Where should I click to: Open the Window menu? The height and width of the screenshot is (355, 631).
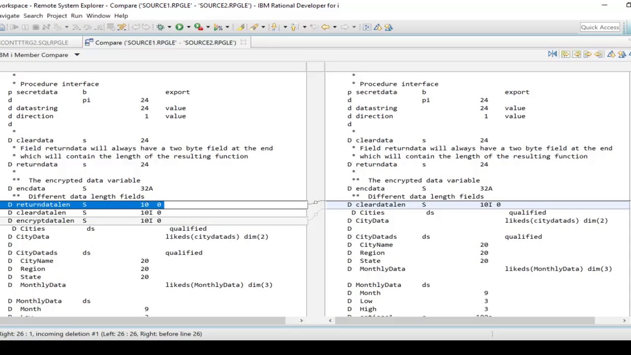[99, 16]
